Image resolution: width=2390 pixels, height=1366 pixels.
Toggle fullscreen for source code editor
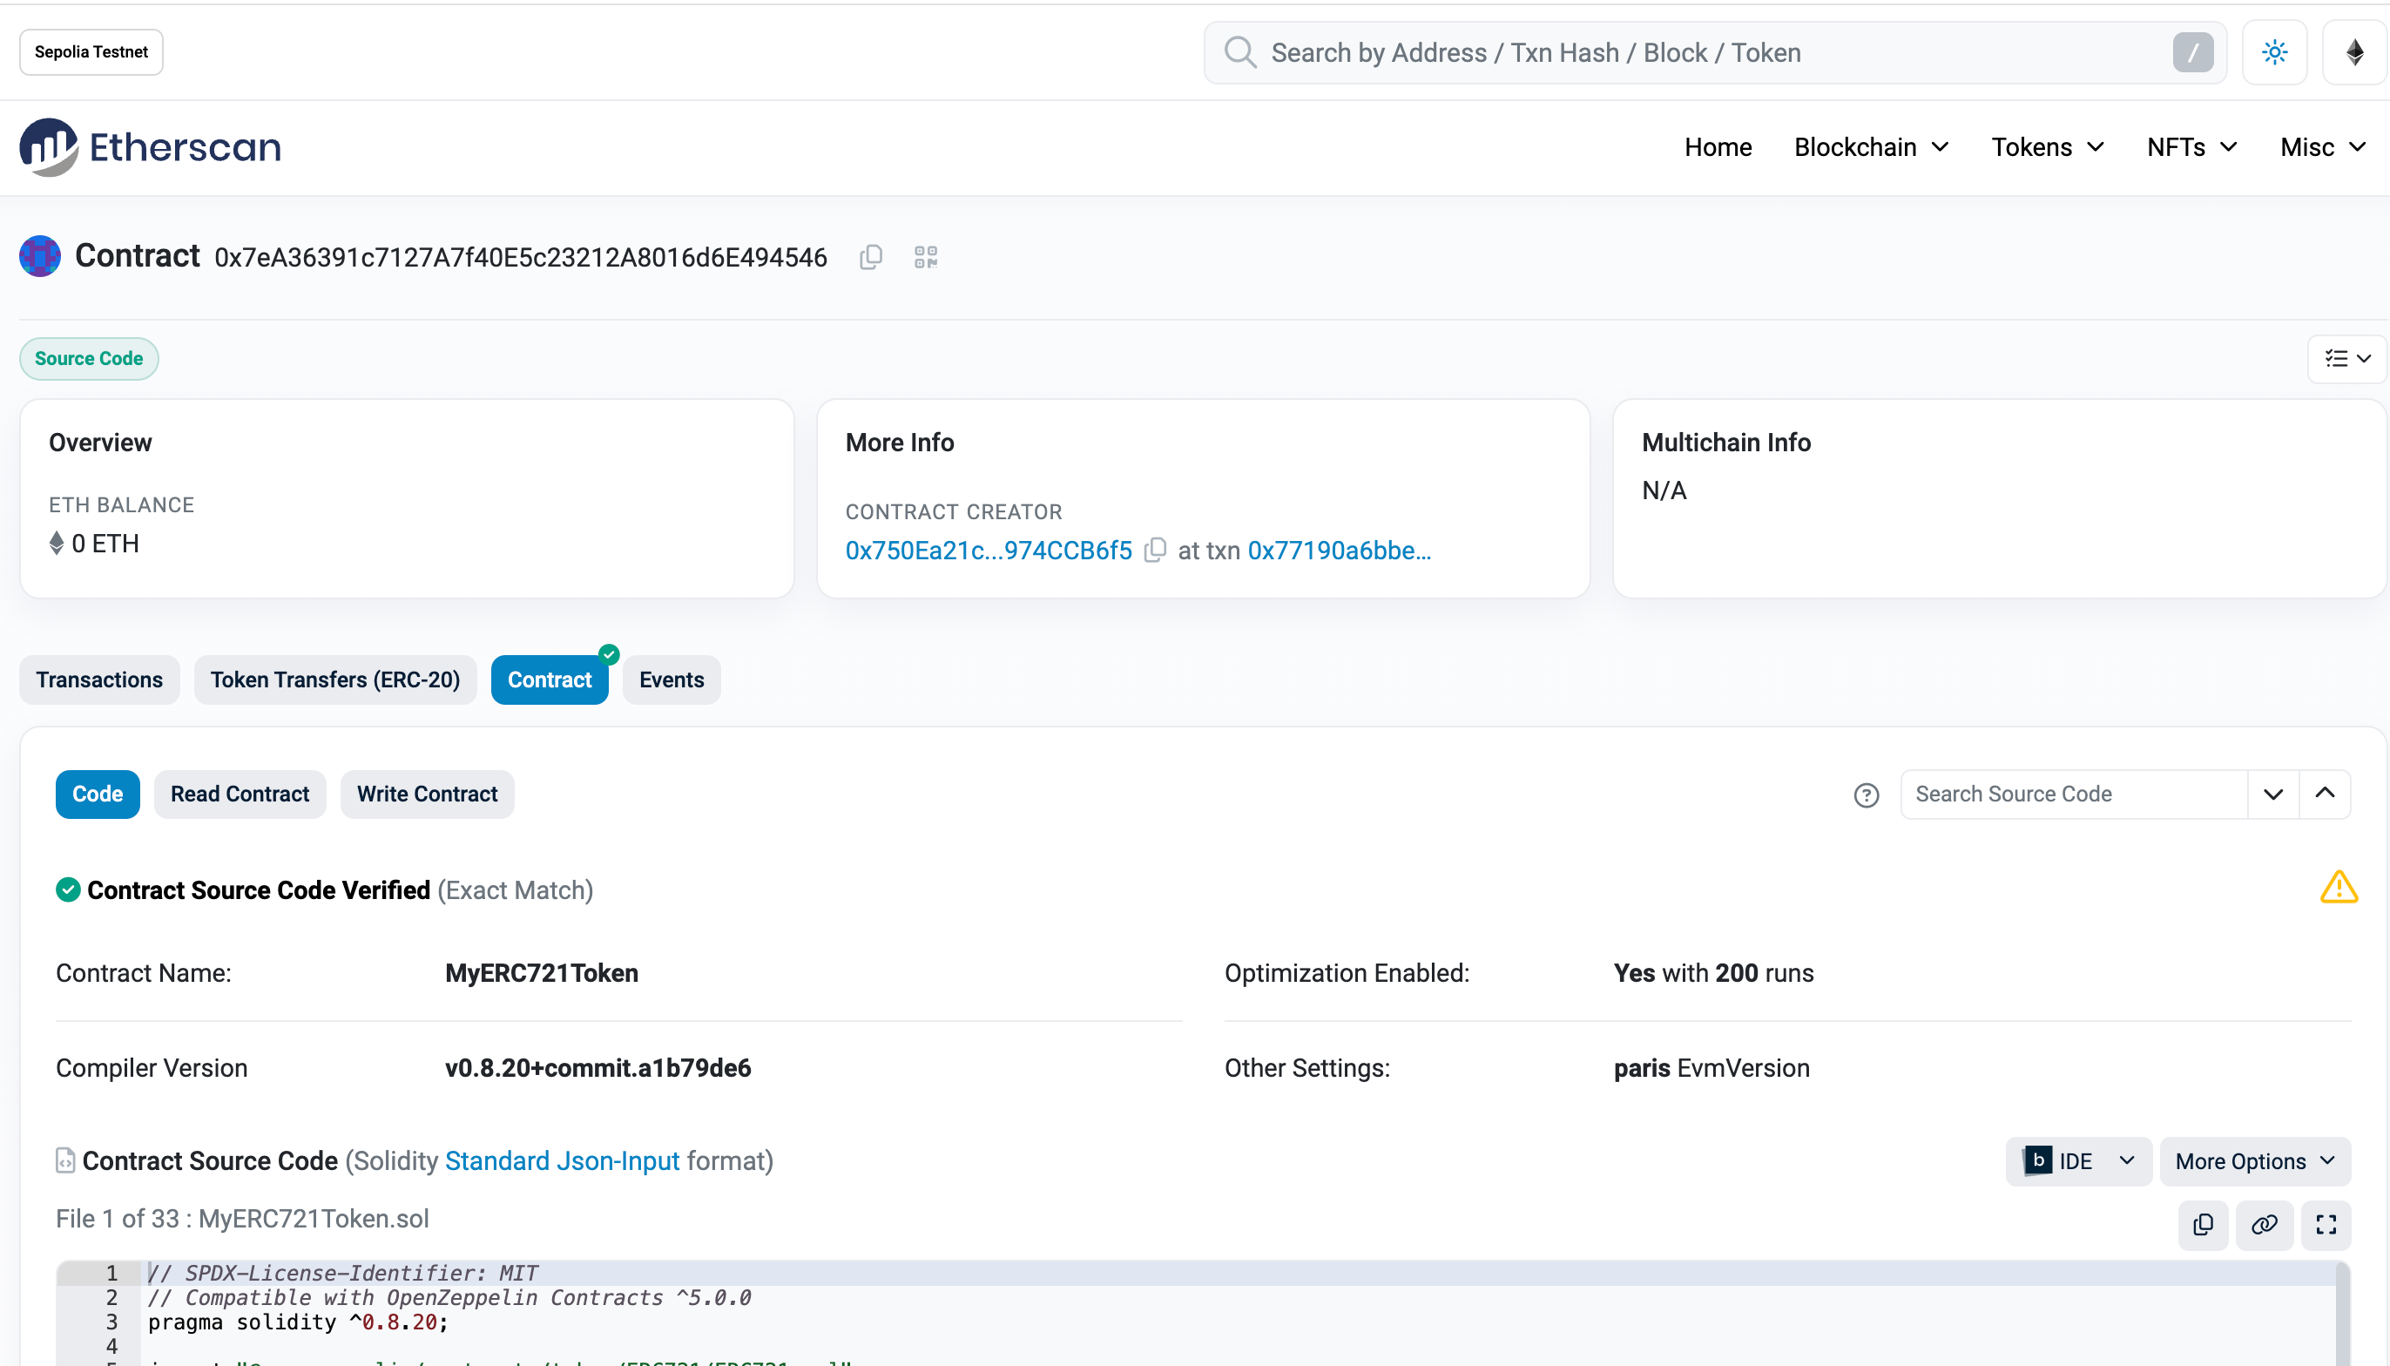[2326, 1224]
